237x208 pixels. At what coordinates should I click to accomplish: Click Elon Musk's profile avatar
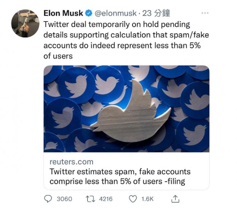point(26,23)
